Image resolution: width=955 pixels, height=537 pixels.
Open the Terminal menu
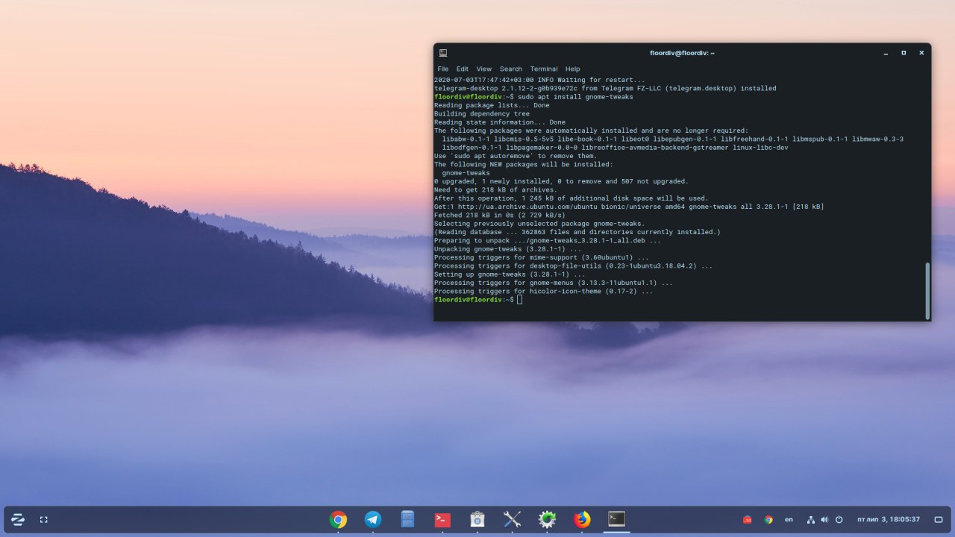pyautogui.click(x=544, y=69)
